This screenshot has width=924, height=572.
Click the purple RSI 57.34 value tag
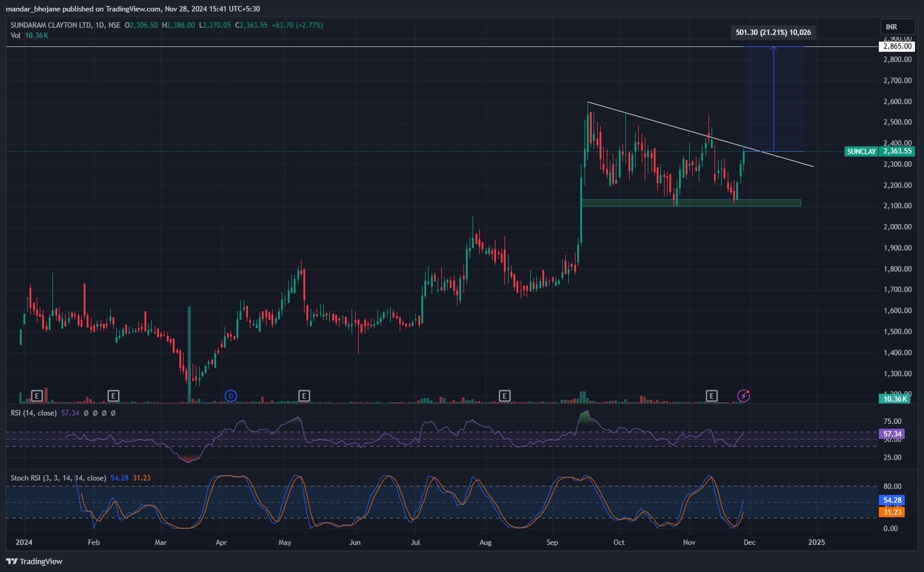(x=891, y=434)
